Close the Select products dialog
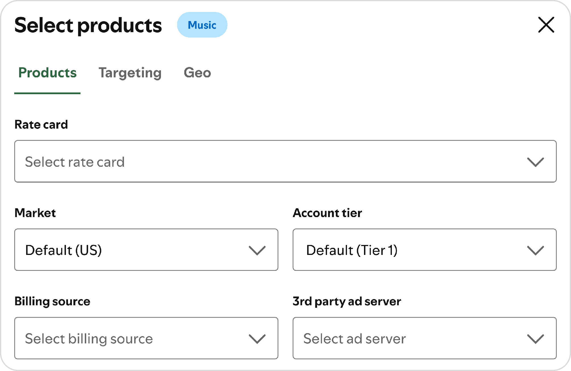Screen dimensions: 571x371 tap(546, 25)
